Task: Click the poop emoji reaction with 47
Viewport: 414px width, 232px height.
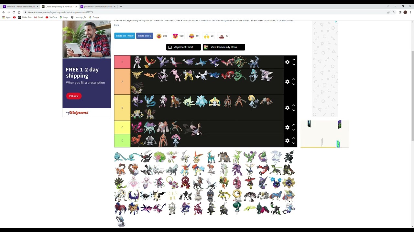Action: [222, 36]
